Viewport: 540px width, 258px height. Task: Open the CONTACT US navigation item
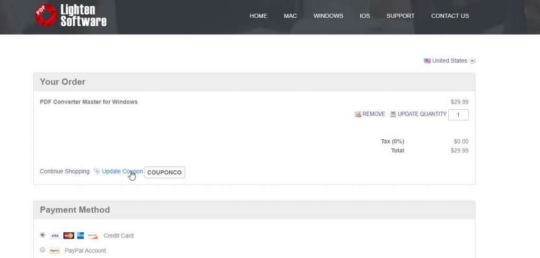(450, 16)
